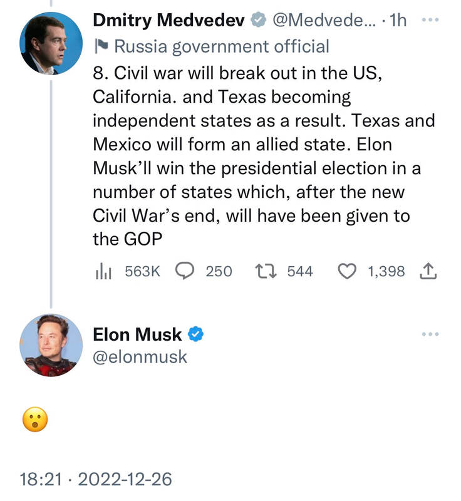Open the reply icon with 250 replies

click(x=184, y=271)
